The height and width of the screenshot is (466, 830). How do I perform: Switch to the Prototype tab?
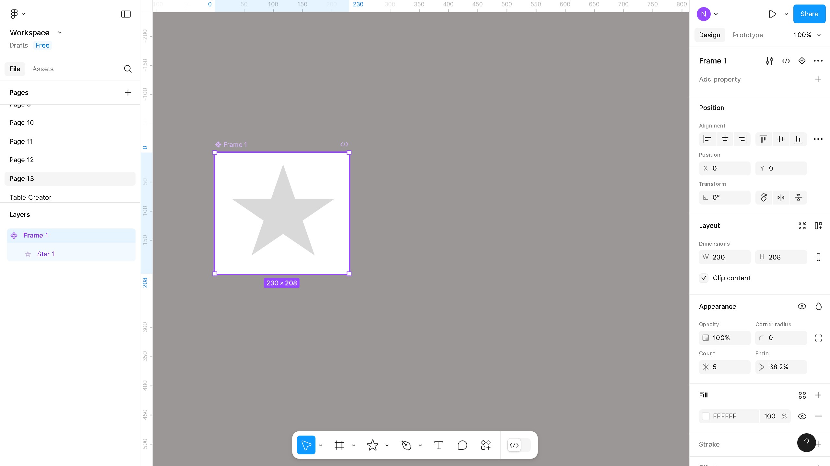[x=748, y=35]
